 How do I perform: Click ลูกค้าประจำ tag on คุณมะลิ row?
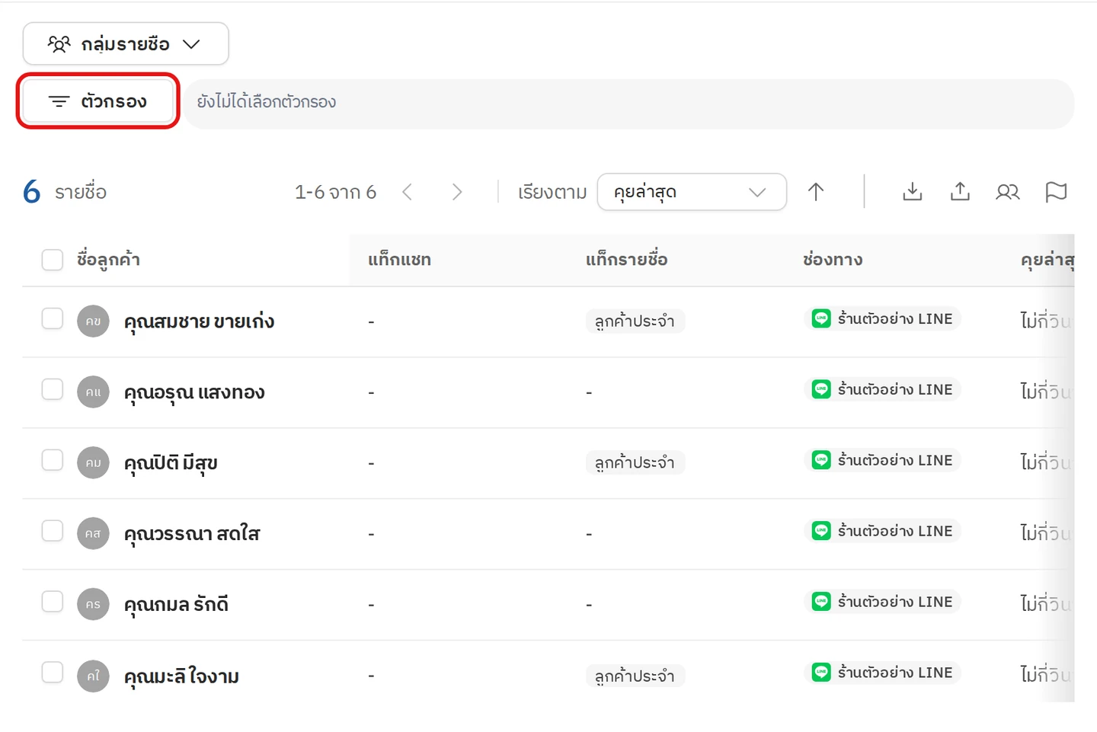coord(635,676)
